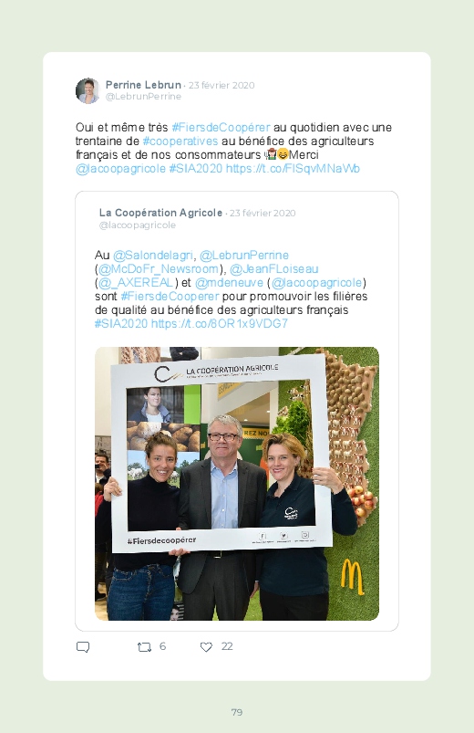Click La Coopération Agricole logo on photo frame
This screenshot has width=474, height=733.
click(x=216, y=372)
